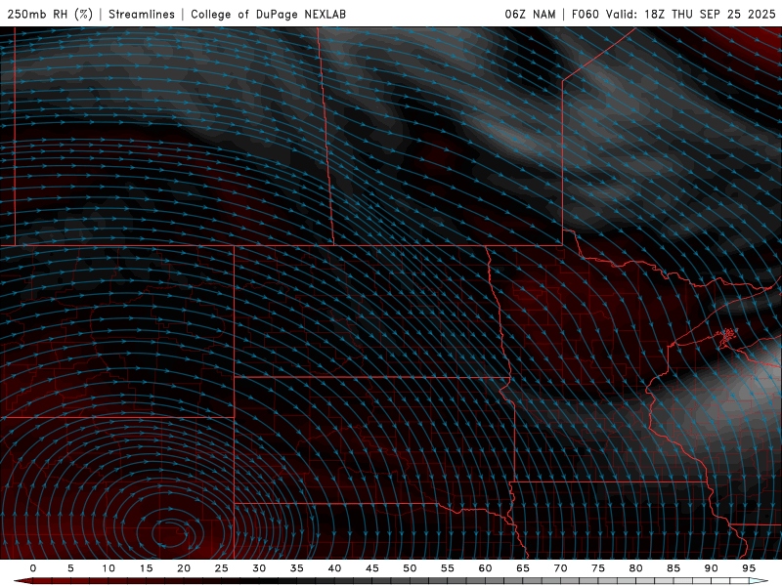The height and width of the screenshot is (586, 782).
Task: Click the white right arrow end of color bar
Action: tap(759, 581)
